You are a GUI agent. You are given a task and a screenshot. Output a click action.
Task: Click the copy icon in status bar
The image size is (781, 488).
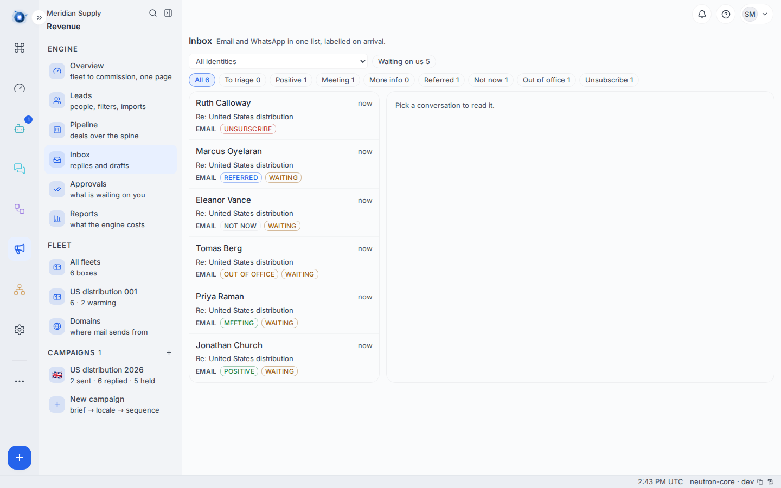pyautogui.click(x=760, y=481)
